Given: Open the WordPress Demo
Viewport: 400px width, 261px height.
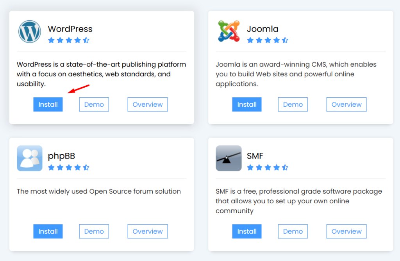Looking at the screenshot, I should pos(94,104).
